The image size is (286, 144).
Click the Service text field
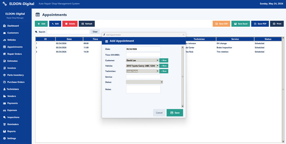tap(143, 77)
